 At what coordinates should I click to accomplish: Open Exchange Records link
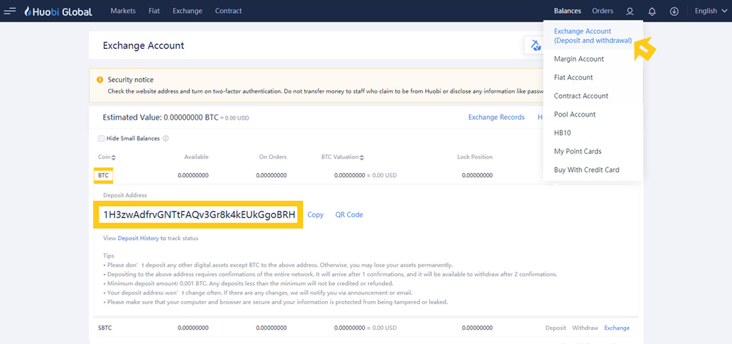coord(497,117)
